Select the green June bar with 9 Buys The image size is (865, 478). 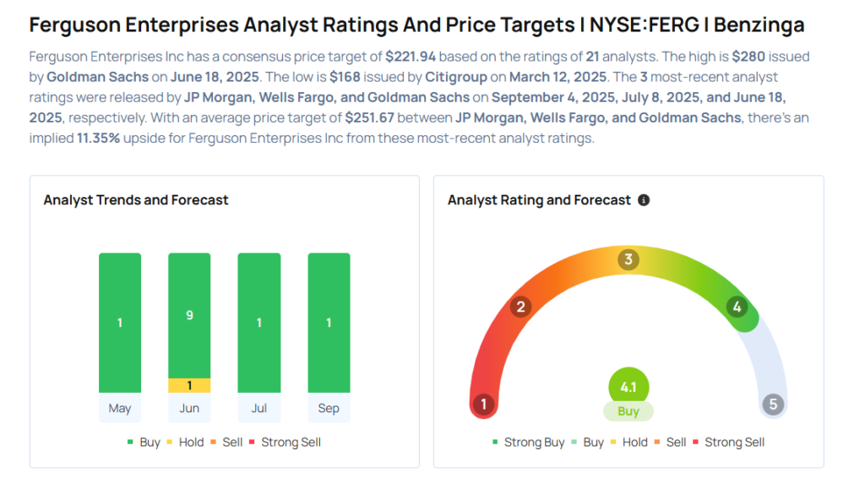189,315
